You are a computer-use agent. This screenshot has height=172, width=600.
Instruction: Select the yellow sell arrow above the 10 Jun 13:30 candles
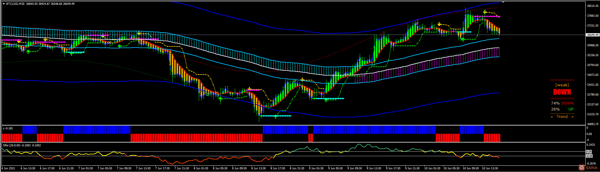click(485, 12)
